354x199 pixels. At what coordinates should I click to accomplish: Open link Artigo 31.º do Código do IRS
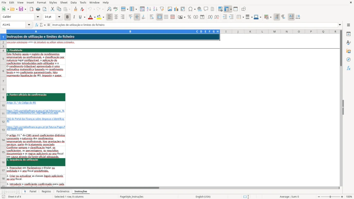pyautogui.click(x=21, y=103)
